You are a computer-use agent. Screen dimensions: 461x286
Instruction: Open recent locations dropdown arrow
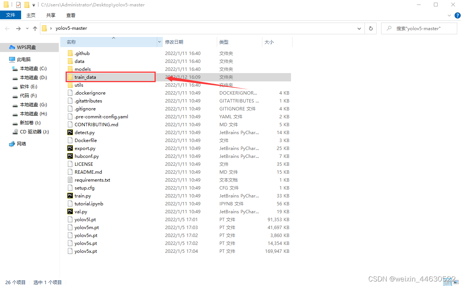(x=27, y=29)
